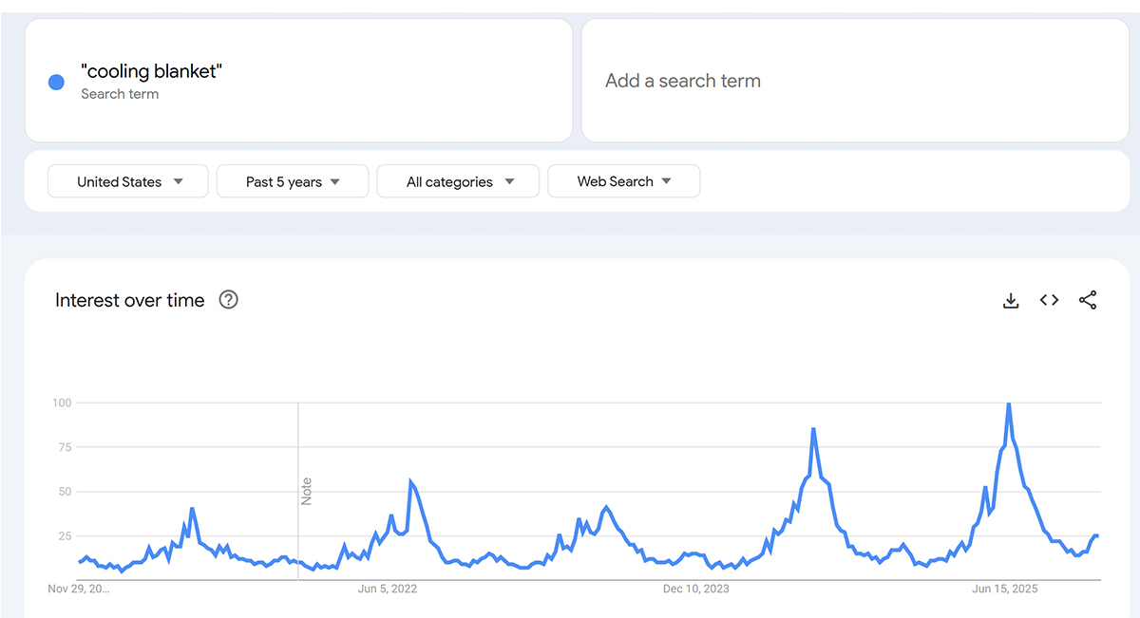Click the Note marker on the chart
Viewport: 1140px width, 618px height.
(x=306, y=492)
